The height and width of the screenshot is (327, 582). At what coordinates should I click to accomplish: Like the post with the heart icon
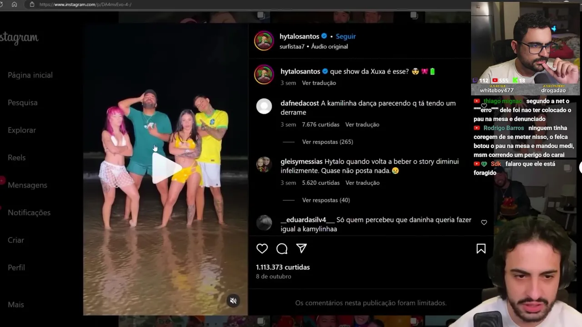click(x=262, y=248)
